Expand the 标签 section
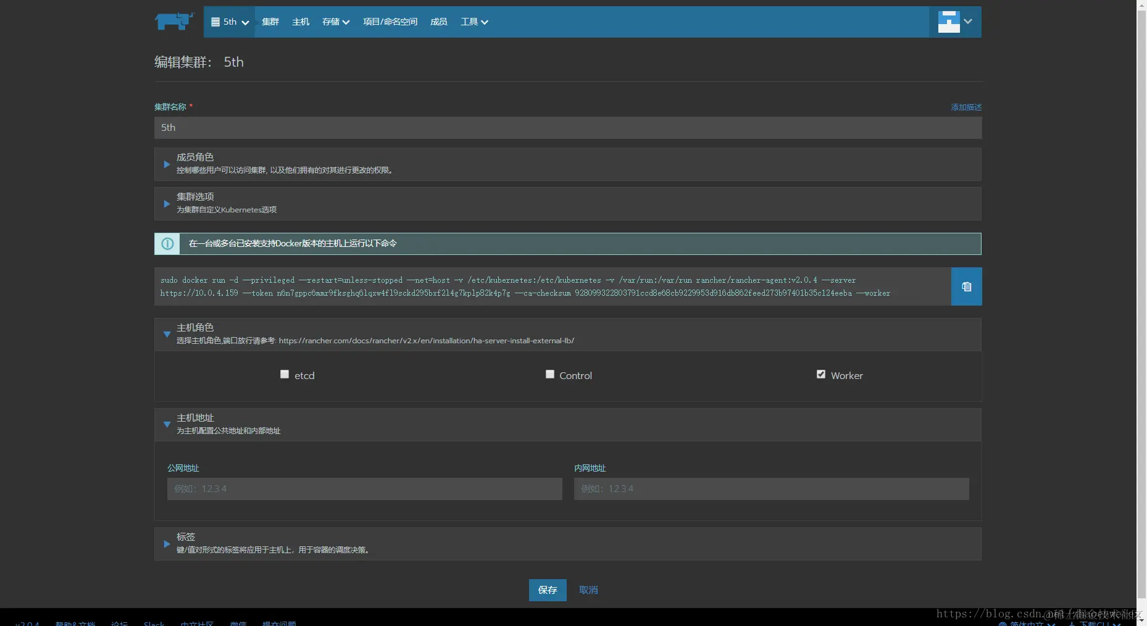The image size is (1147, 626). tap(167, 544)
